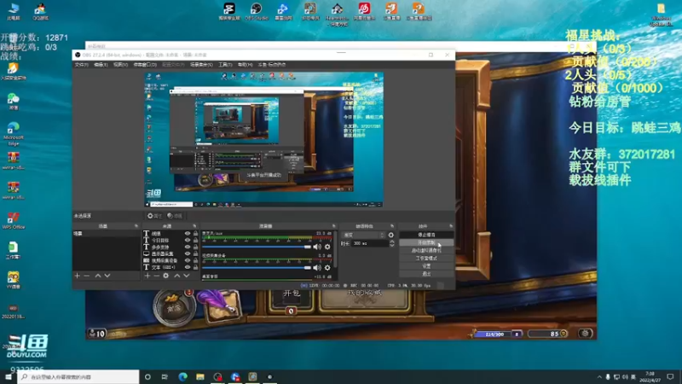Screen dimensions: 682x384
Task: Open 麦克风/Aux mixer gear settings
Action: (x=327, y=247)
